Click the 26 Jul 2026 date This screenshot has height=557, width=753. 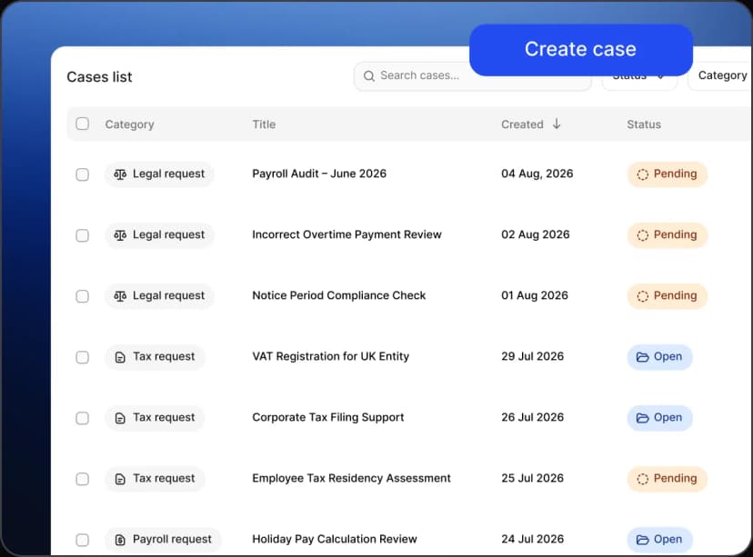pyautogui.click(x=533, y=417)
